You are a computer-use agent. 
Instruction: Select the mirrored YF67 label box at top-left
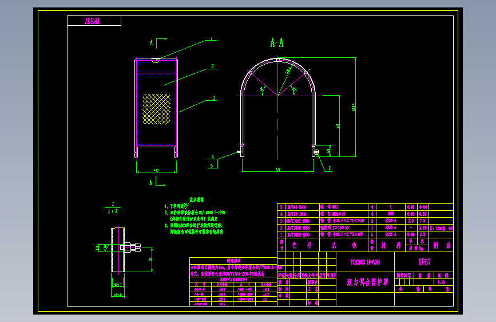(94, 21)
